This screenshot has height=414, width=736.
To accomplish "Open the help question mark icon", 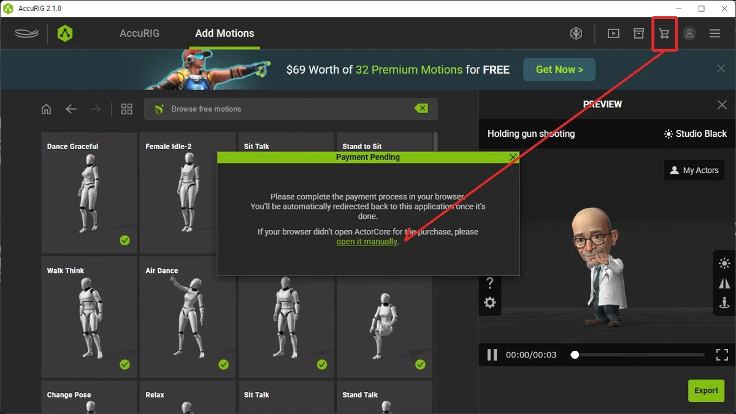I will (x=489, y=283).
